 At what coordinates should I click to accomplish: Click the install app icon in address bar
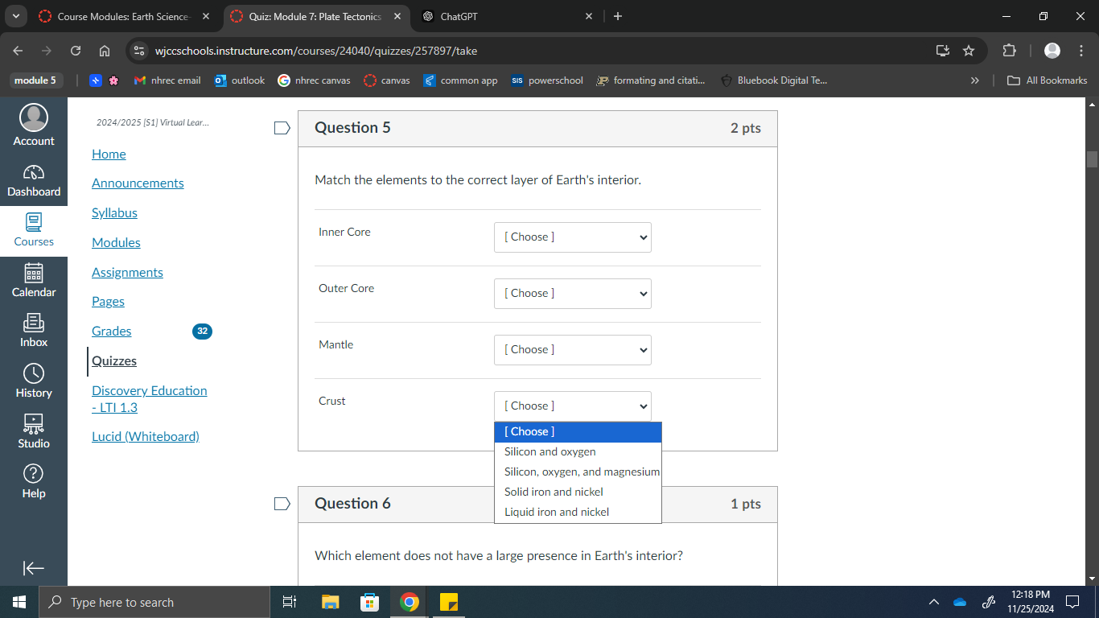coord(943,51)
